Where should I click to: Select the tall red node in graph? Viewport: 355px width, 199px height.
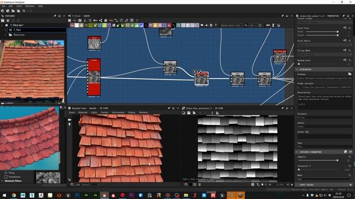[x=94, y=77]
